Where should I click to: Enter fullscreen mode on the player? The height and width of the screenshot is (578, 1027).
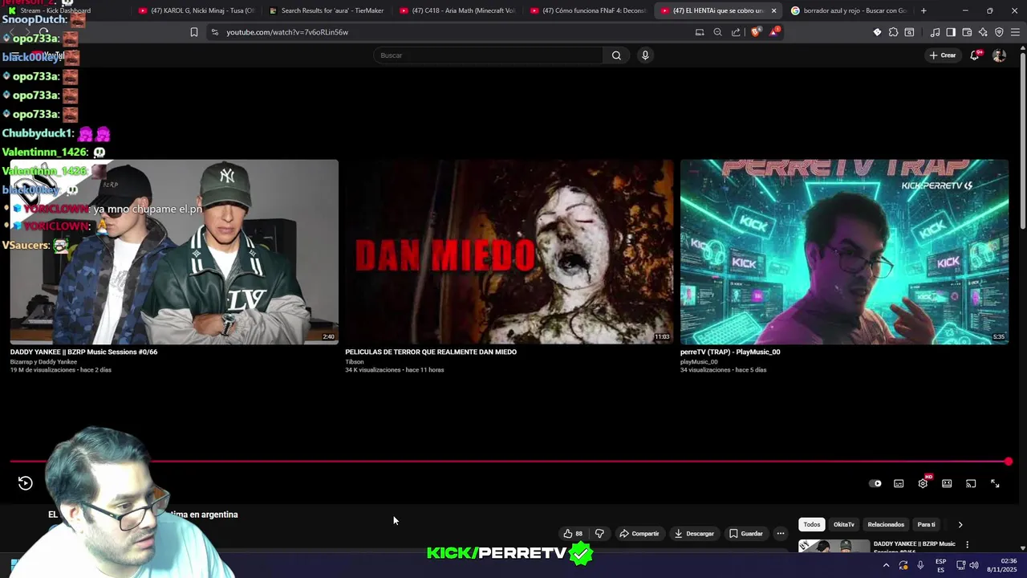click(x=995, y=483)
